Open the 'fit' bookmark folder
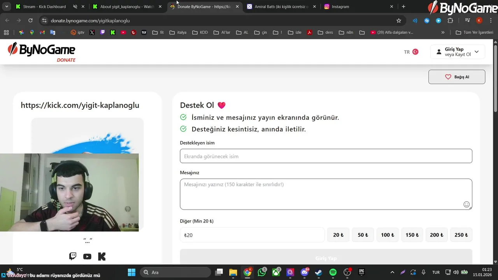The height and width of the screenshot is (280, 498). pyautogui.click(x=158, y=33)
